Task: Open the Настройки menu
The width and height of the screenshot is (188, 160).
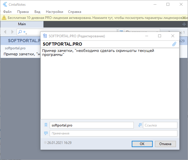Action: [55, 12]
